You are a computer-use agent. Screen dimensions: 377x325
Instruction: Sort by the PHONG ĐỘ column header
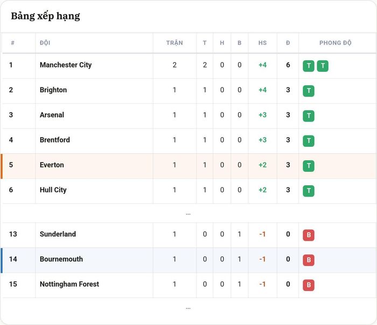(x=336, y=43)
